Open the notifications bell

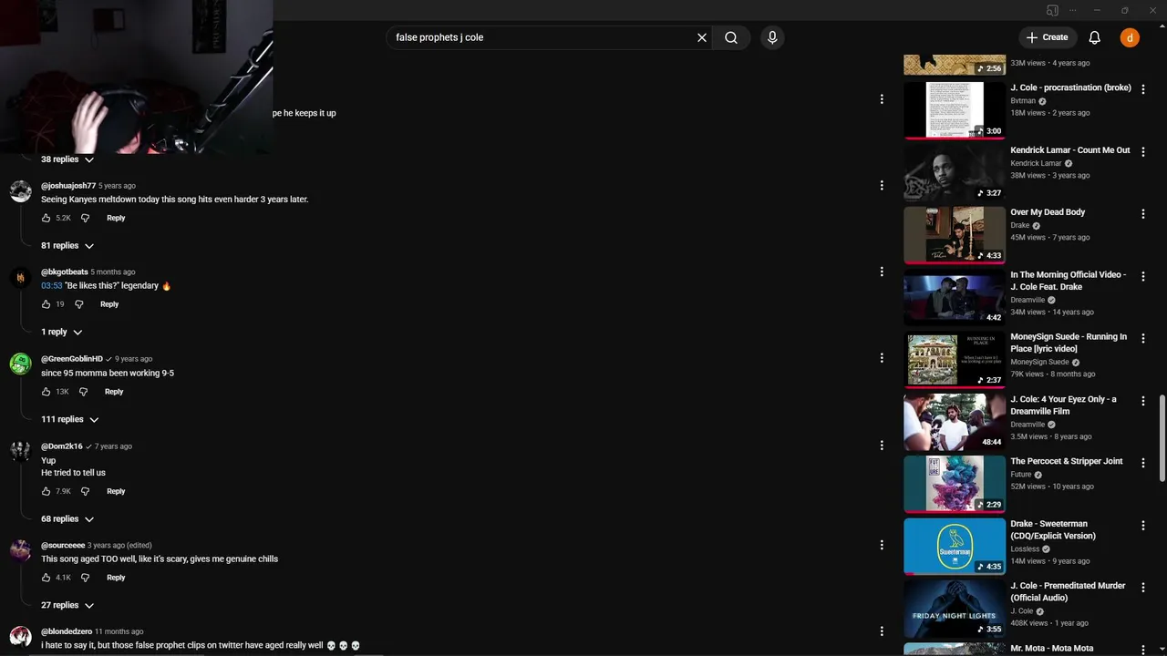(x=1094, y=37)
